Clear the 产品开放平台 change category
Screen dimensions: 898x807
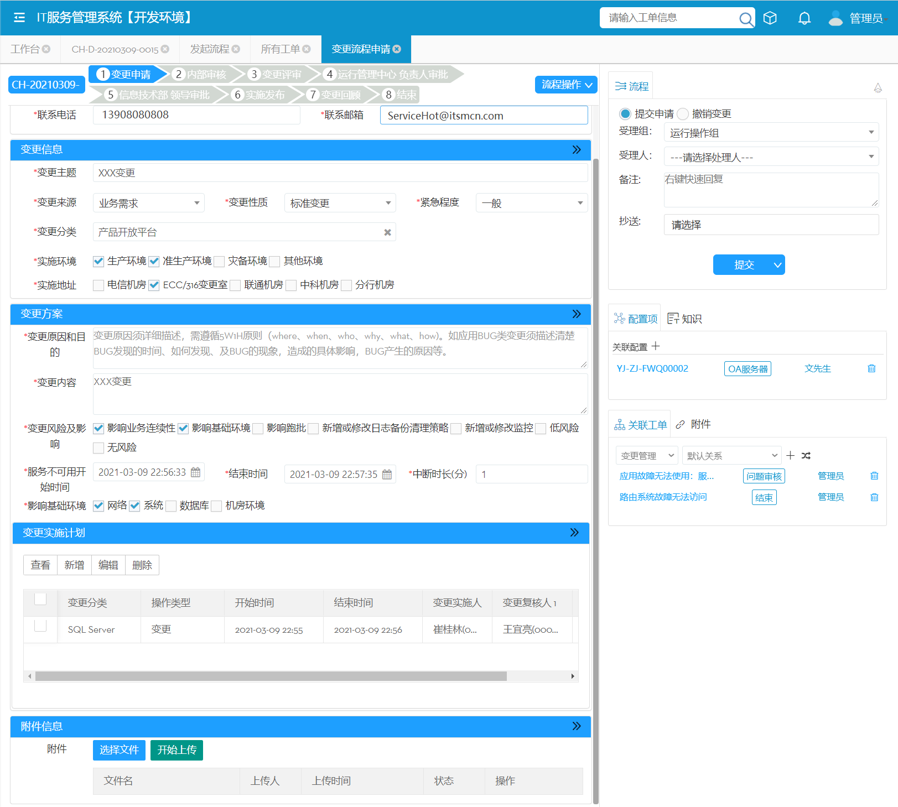[387, 232]
